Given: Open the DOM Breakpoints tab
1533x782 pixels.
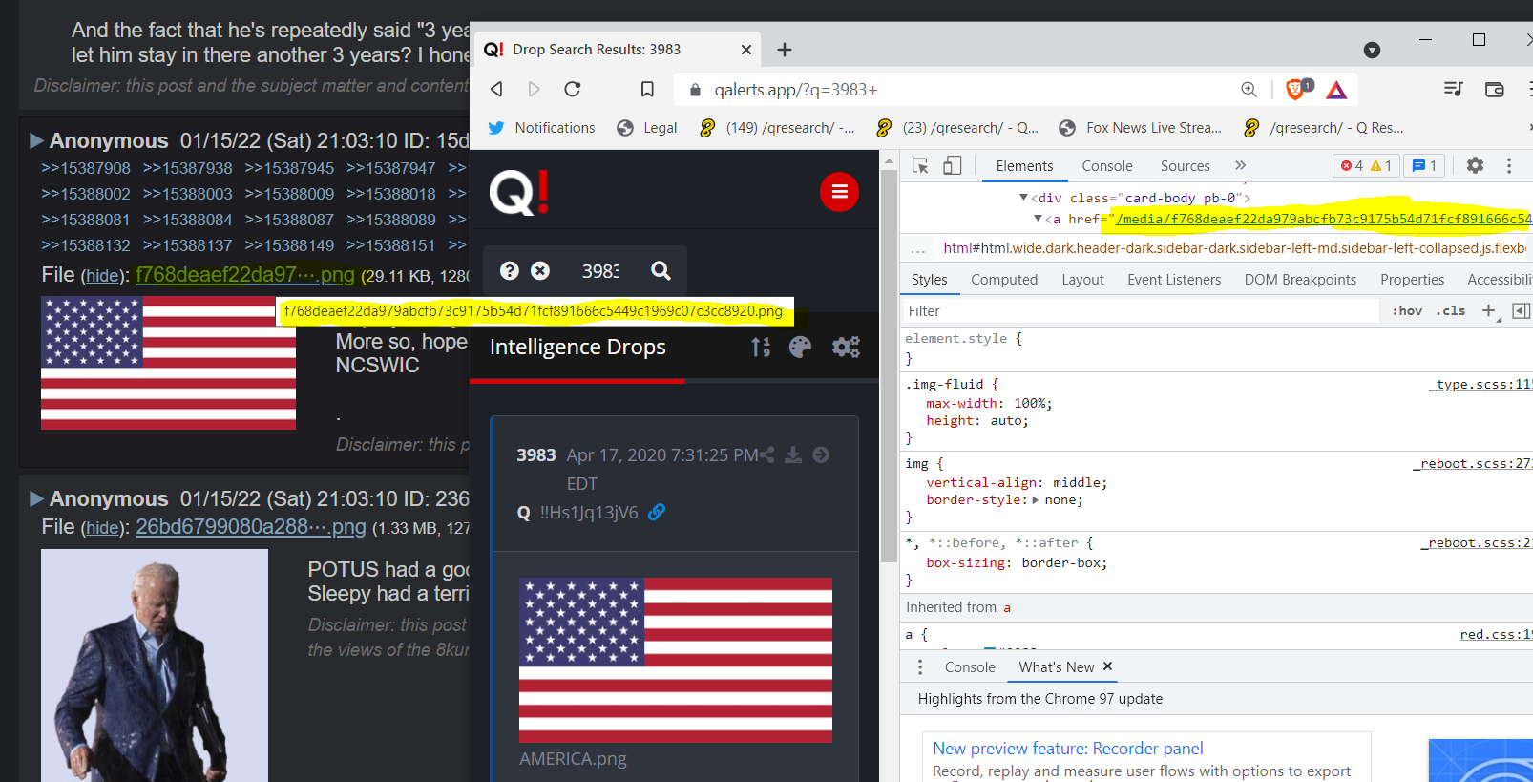Looking at the screenshot, I should coord(1300,280).
